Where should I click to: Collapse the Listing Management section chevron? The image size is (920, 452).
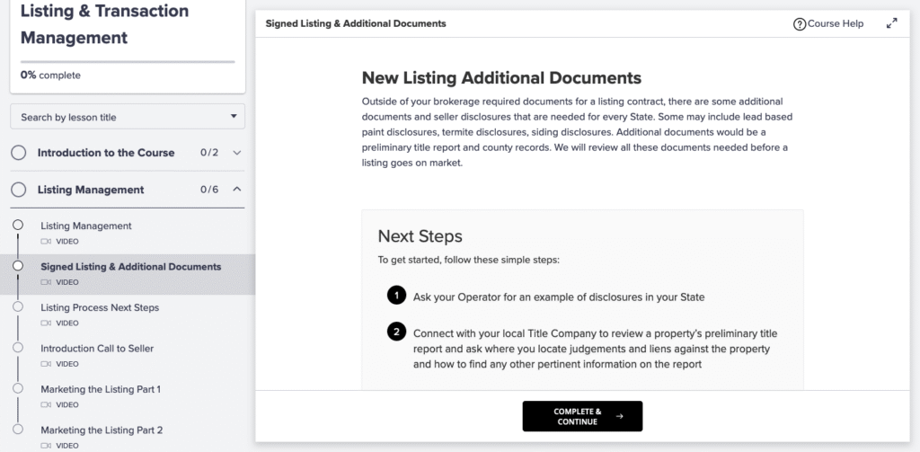click(237, 190)
